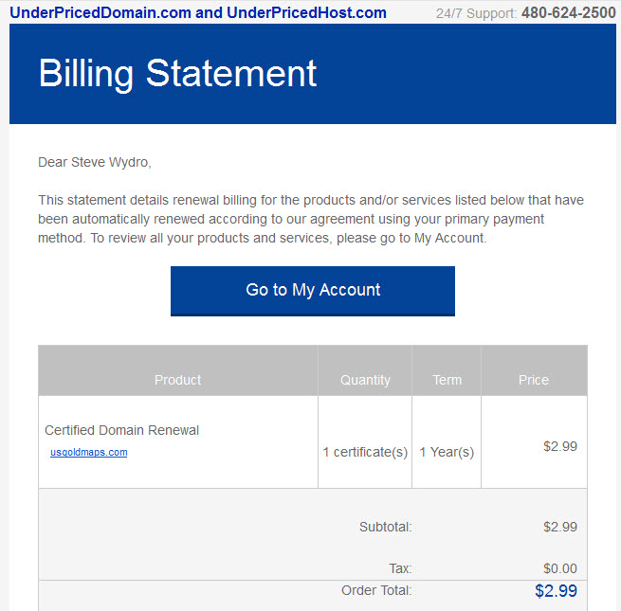
Task: Click the Billing Statement banner heading
Action: click(177, 74)
